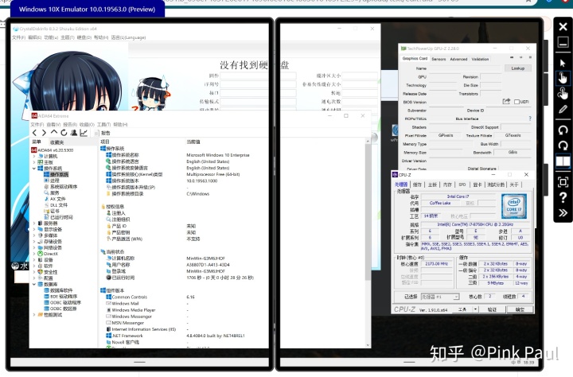Toggle the UEFI checkbox in GPU-Z

[x=516, y=102]
